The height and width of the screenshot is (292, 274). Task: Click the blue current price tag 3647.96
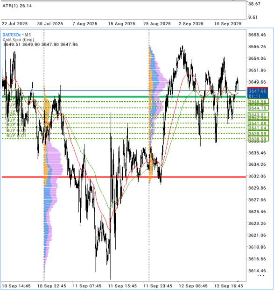[258, 93]
